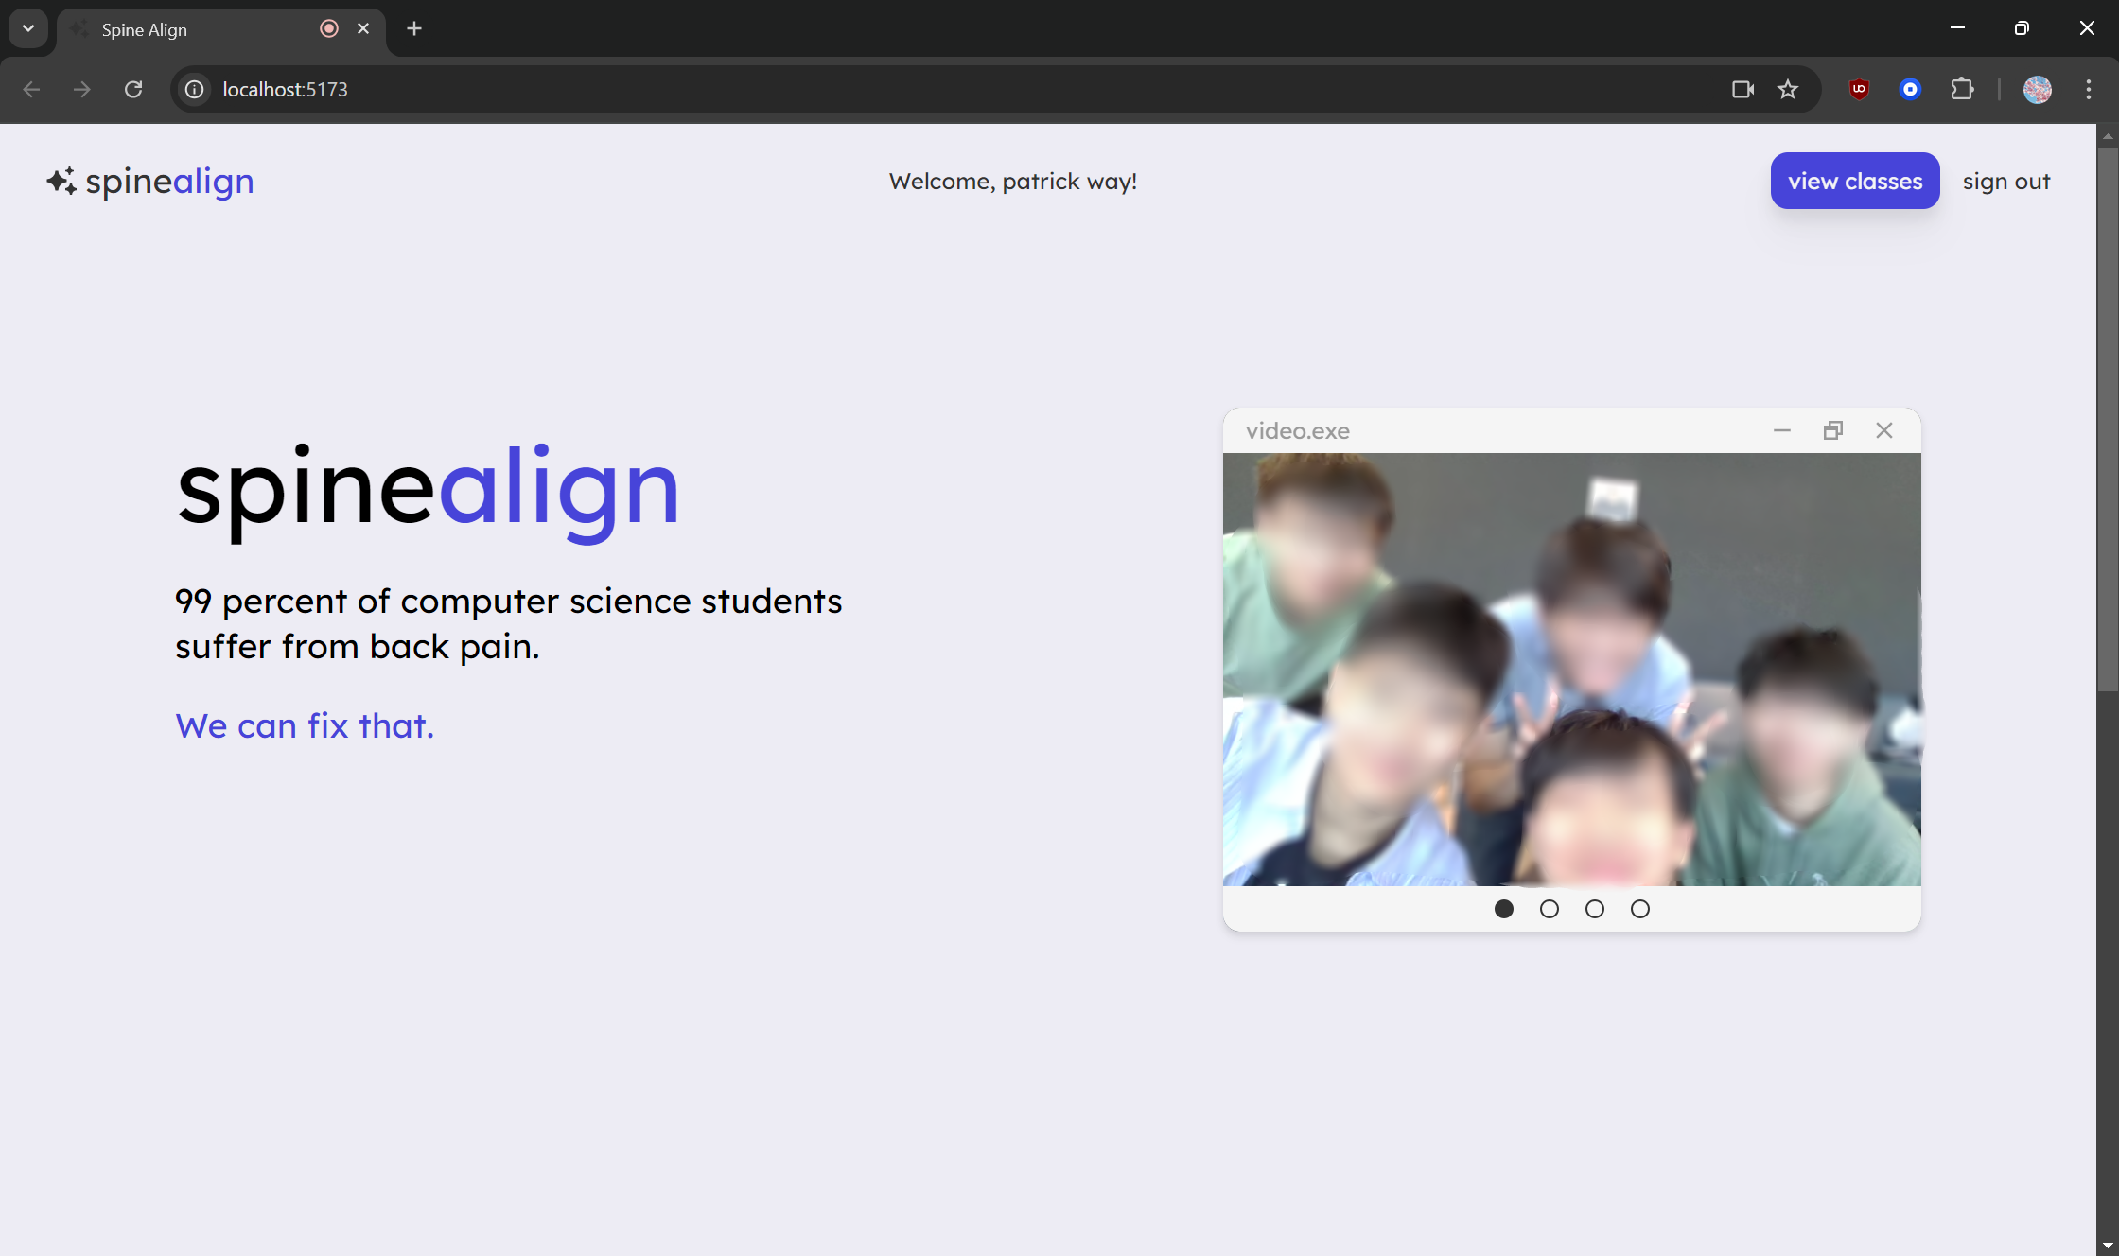Open a new browser tab
The width and height of the screenshot is (2119, 1256).
point(414,28)
